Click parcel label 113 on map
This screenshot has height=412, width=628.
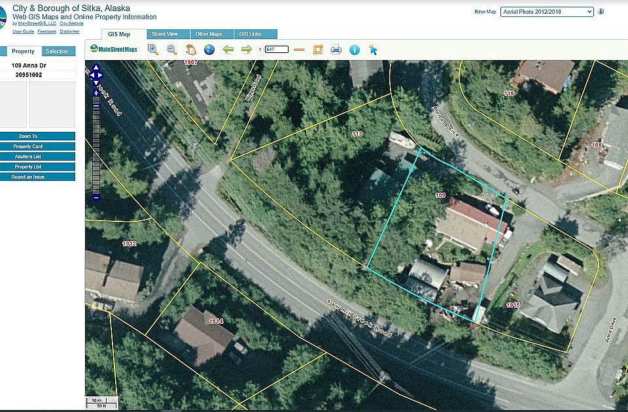[x=357, y=134]
